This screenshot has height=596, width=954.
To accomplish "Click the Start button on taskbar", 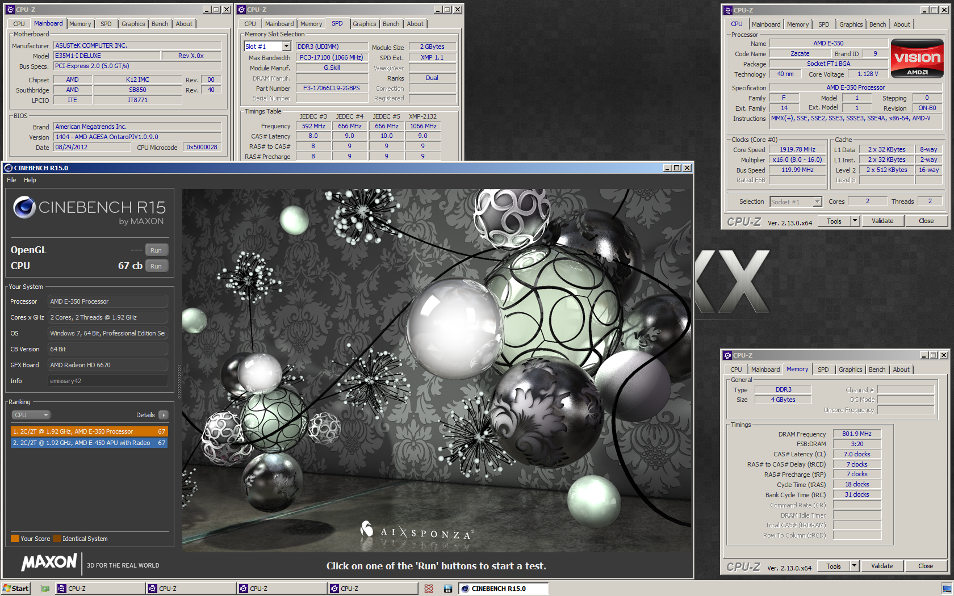I will point(15,589).
